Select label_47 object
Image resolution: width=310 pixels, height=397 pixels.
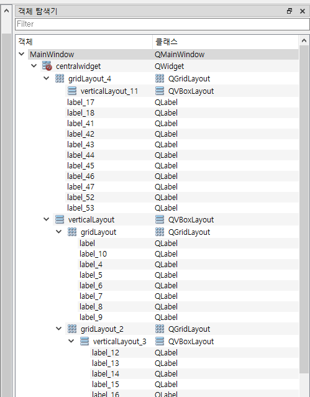pos(81,187)
